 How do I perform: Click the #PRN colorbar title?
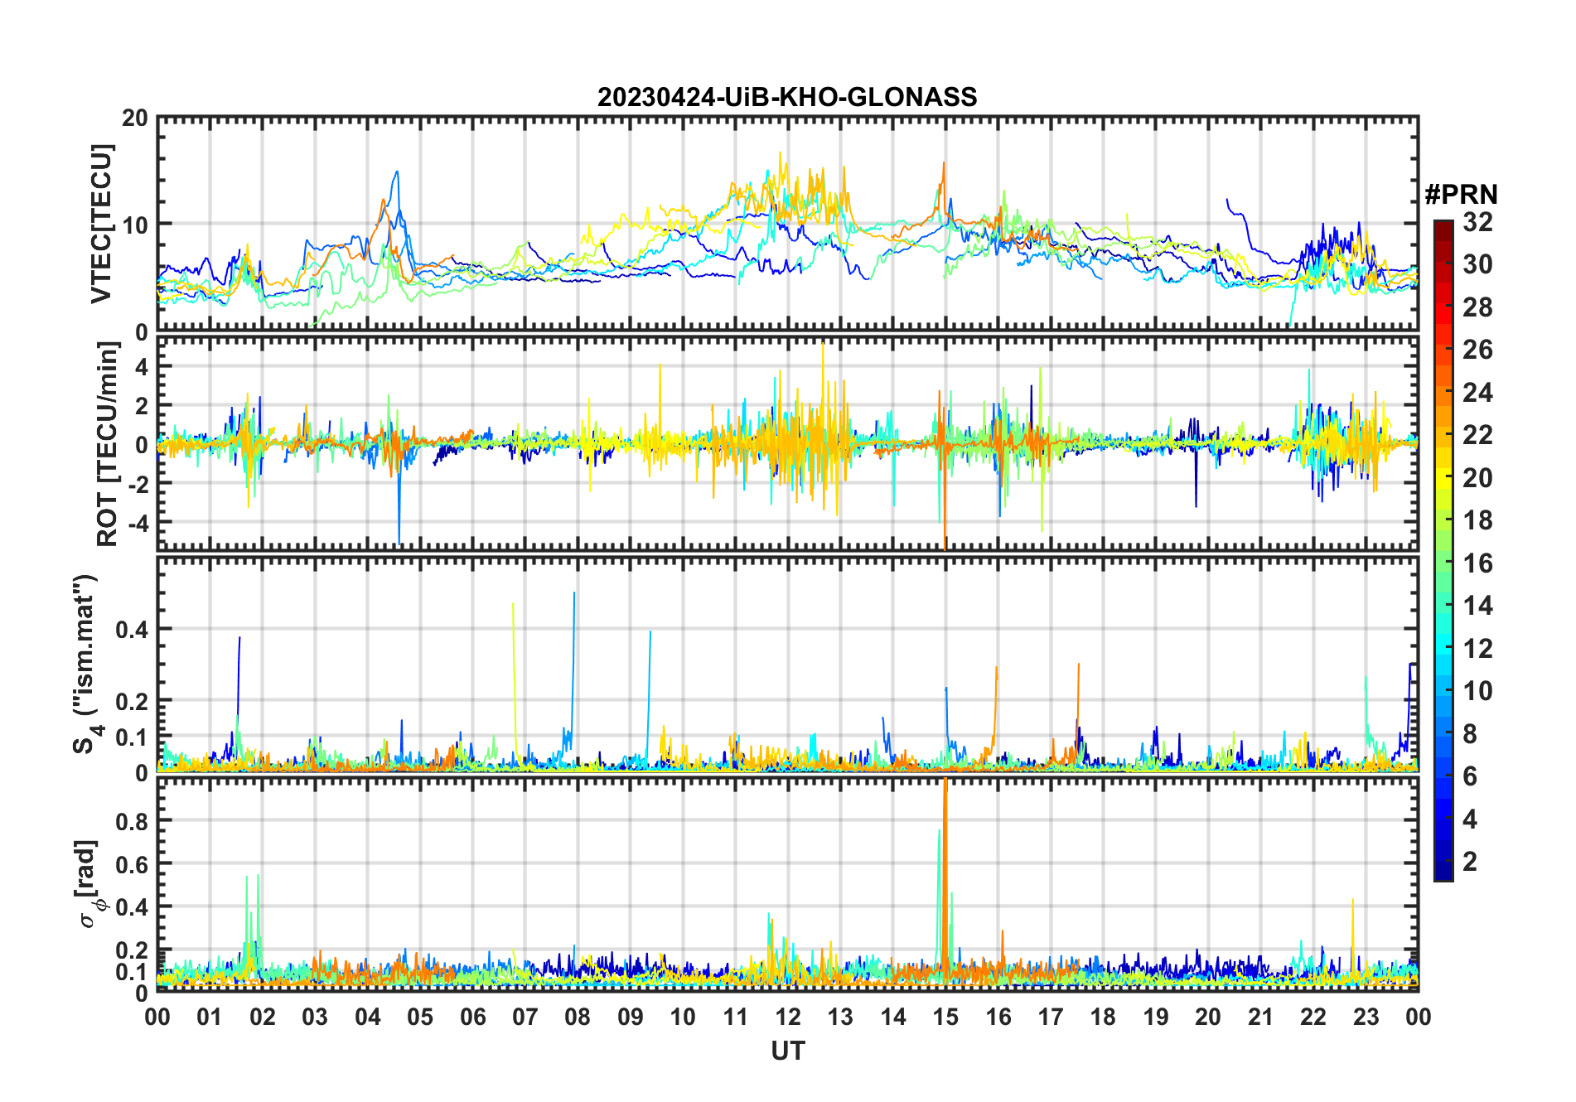[1462, 195]
